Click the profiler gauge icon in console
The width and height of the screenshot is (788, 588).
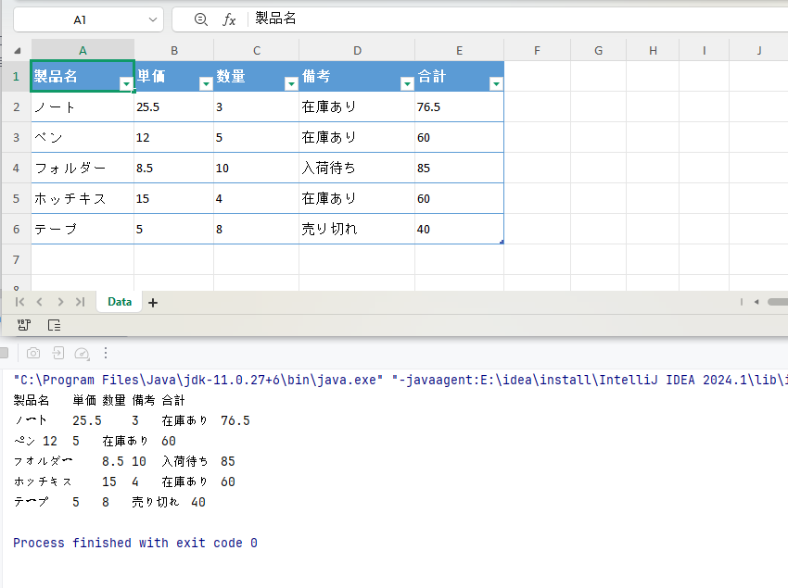82,354
